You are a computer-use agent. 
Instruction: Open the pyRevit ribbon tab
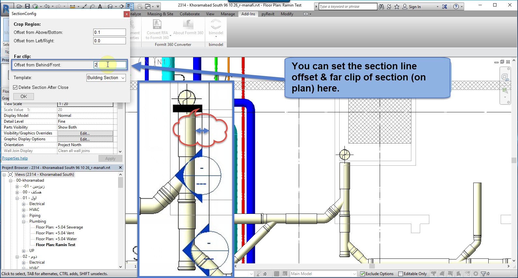click(x=268, y=14)
